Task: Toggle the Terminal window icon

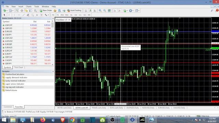Action: pos(31,11)
